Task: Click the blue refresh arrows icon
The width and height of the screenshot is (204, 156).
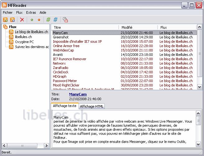Action: click(55, 20)
